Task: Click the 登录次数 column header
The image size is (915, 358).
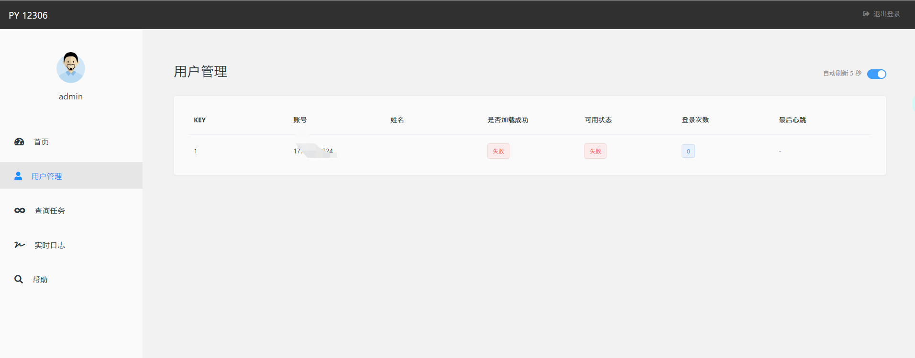Action: tap(695, 120)
